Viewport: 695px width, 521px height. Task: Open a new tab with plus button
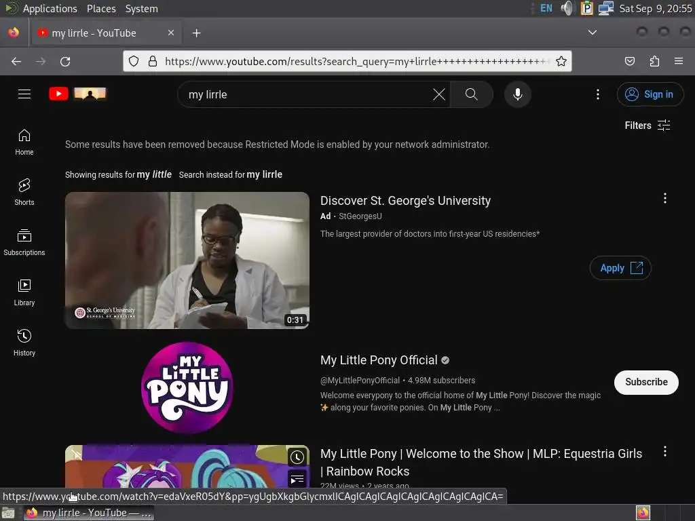tap(196, 33)
